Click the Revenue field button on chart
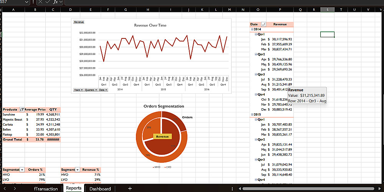The width and height of the screenshot is (384, 192). coord(79,22)
